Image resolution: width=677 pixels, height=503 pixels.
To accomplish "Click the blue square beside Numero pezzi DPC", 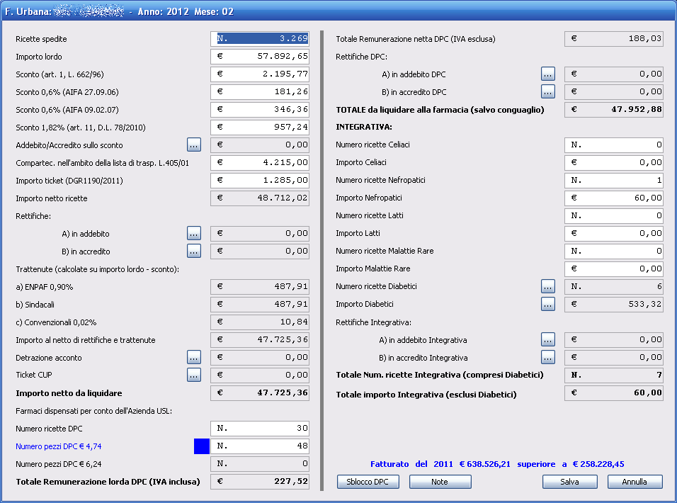I will (202, 446).
